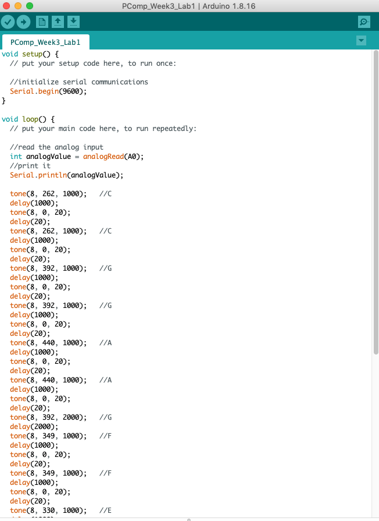Click on the void loop() declaration
This screenshot has width=379, height=521.
[x=20, y=119]
